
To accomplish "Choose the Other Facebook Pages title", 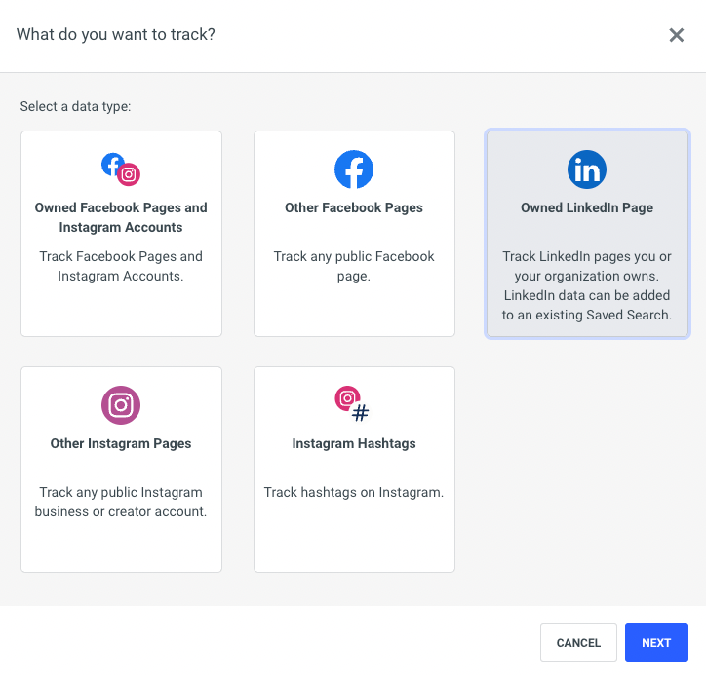I will [354, 207].
